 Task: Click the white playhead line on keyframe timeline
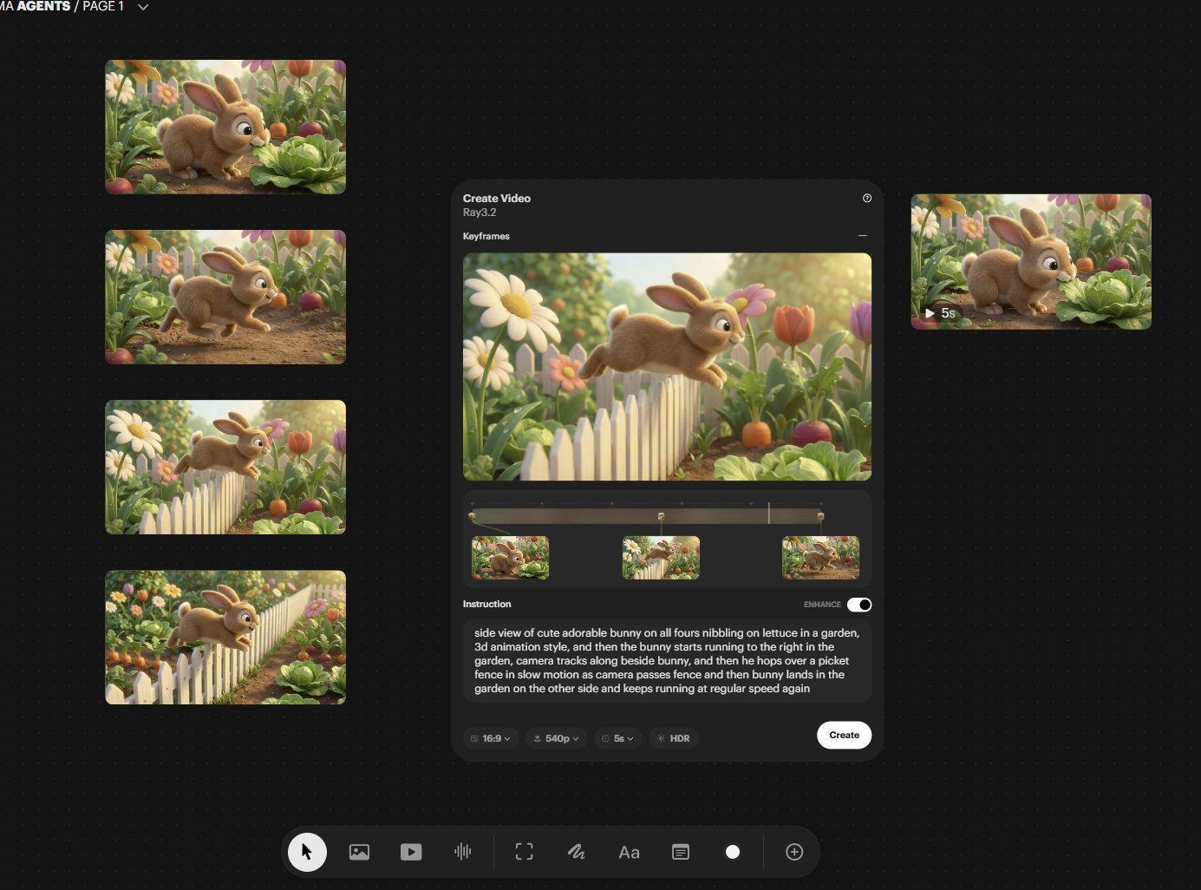click(768, 513)
